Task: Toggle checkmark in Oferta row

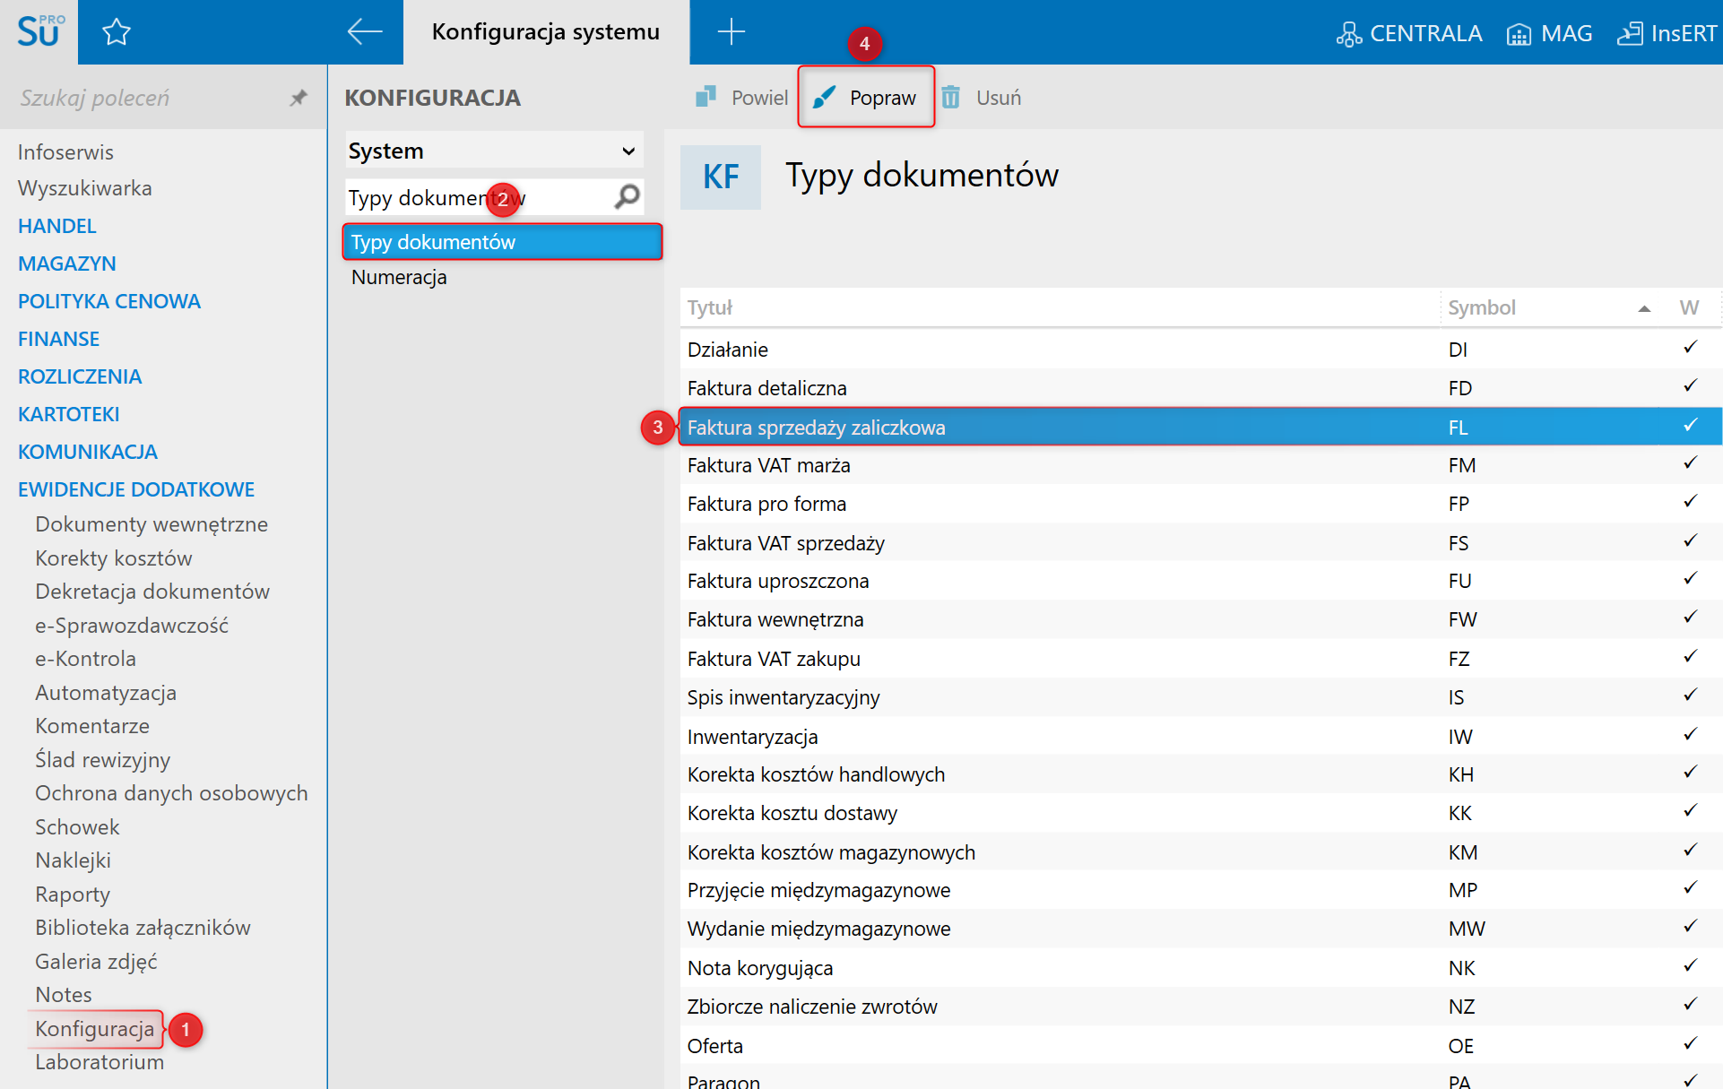Action: click(x=1690, y=1044)
